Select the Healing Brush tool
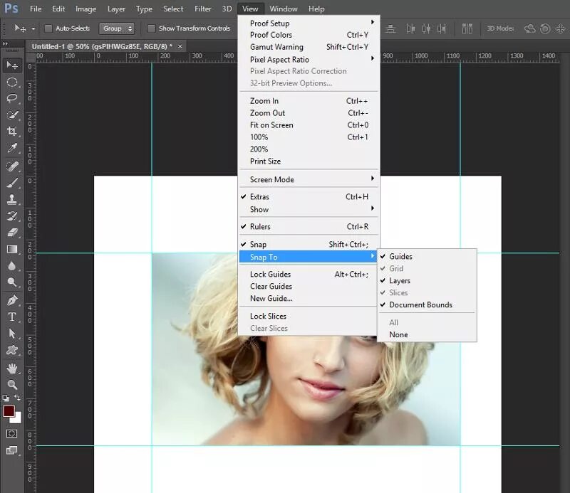 [12, 166]
